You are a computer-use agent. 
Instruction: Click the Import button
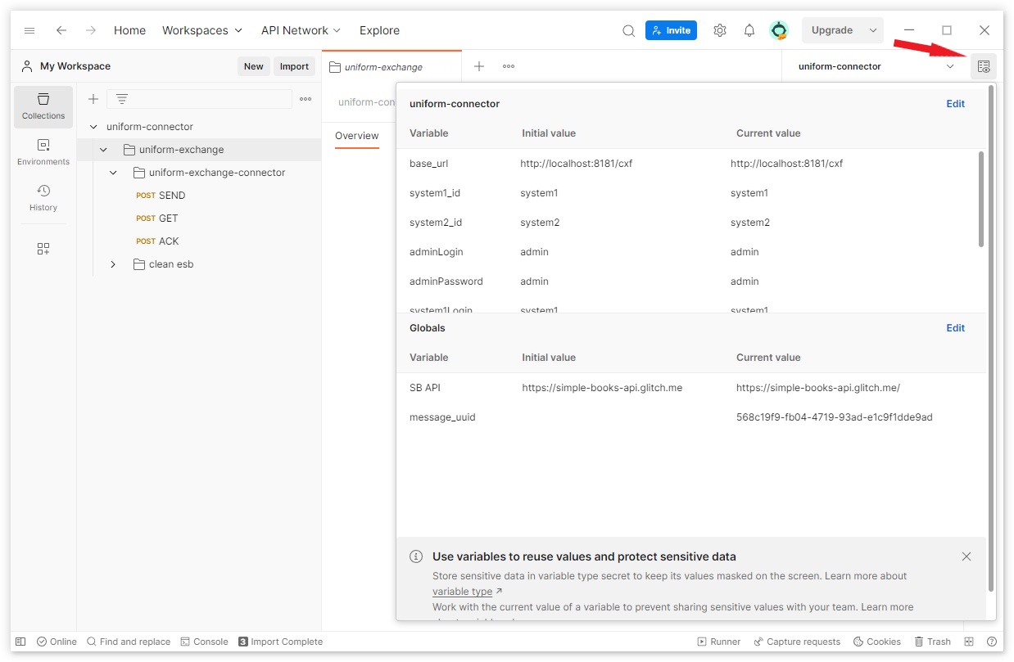(293, 66)
